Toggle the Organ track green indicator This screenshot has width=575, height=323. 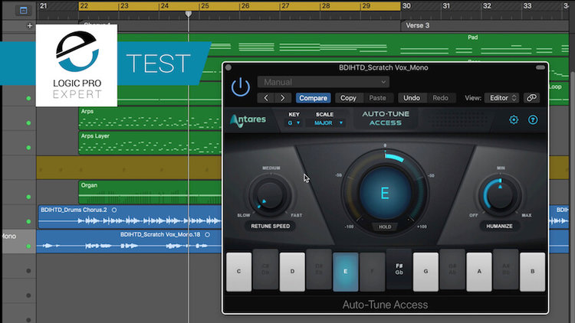pyautogui.click(x=28, y=197)
